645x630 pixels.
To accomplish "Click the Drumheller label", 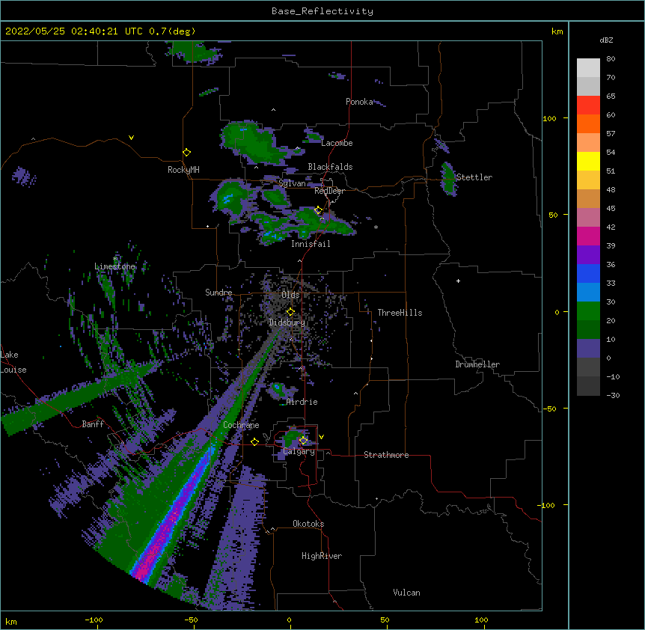I will coord(477,364).
